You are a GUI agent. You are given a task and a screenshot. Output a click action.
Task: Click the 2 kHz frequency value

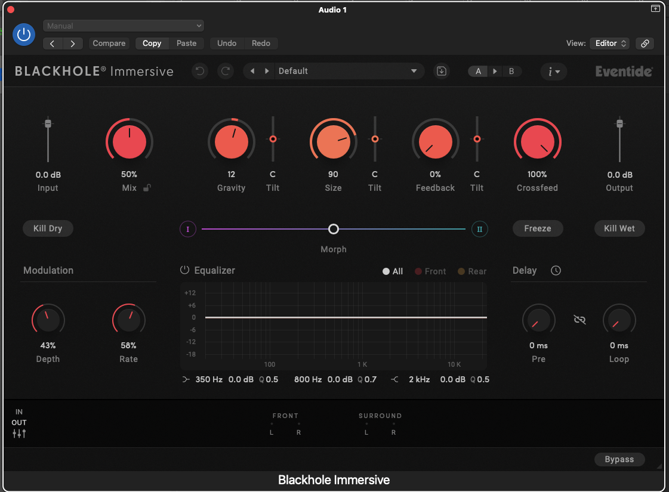point(420,379)
